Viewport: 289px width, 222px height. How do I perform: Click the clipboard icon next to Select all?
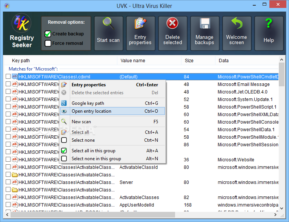point(64,132)
